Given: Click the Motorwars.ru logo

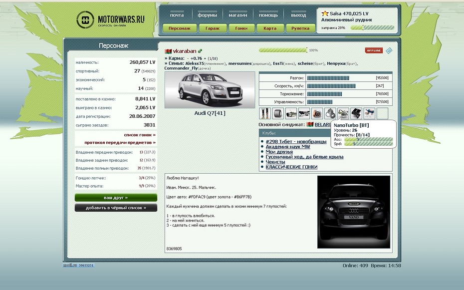Looking at the screenshot, I should coord(110,20).
